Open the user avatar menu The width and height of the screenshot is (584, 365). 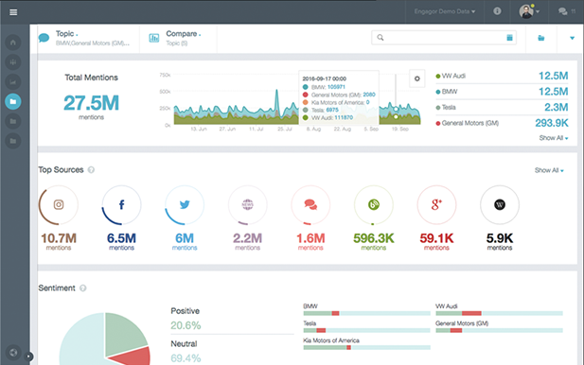click(x=529, y=11)
